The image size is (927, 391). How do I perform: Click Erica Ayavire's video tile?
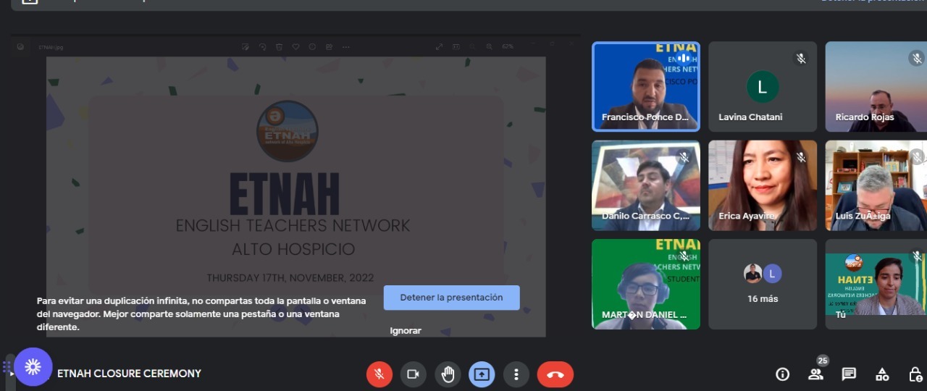(763, 185)
